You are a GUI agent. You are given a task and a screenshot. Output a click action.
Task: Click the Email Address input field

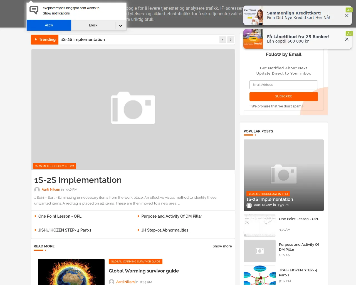tap(283, 85)
